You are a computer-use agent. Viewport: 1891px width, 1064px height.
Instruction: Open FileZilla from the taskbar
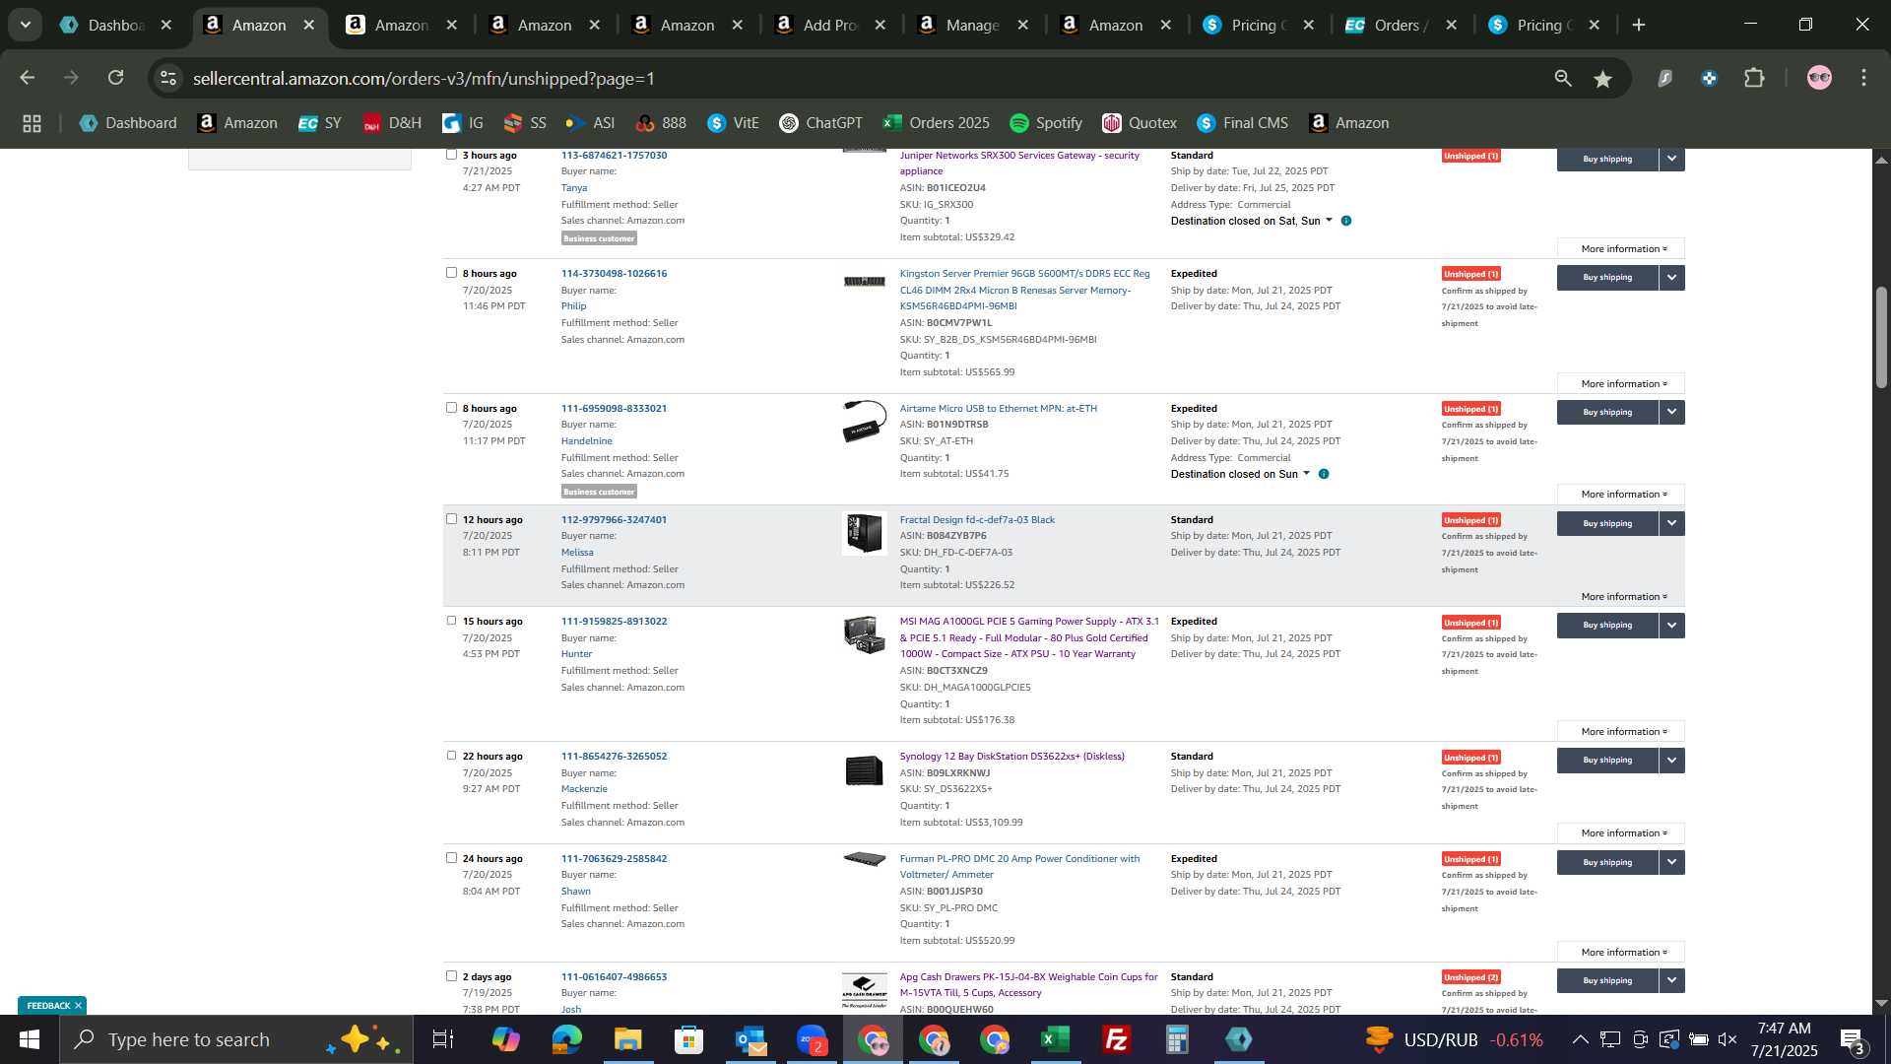pos(1116,1039)
